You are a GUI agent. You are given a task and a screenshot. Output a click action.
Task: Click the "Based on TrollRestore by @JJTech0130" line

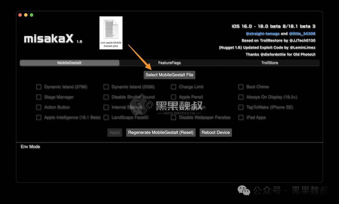pyautogui.click(x=278, y=41)
